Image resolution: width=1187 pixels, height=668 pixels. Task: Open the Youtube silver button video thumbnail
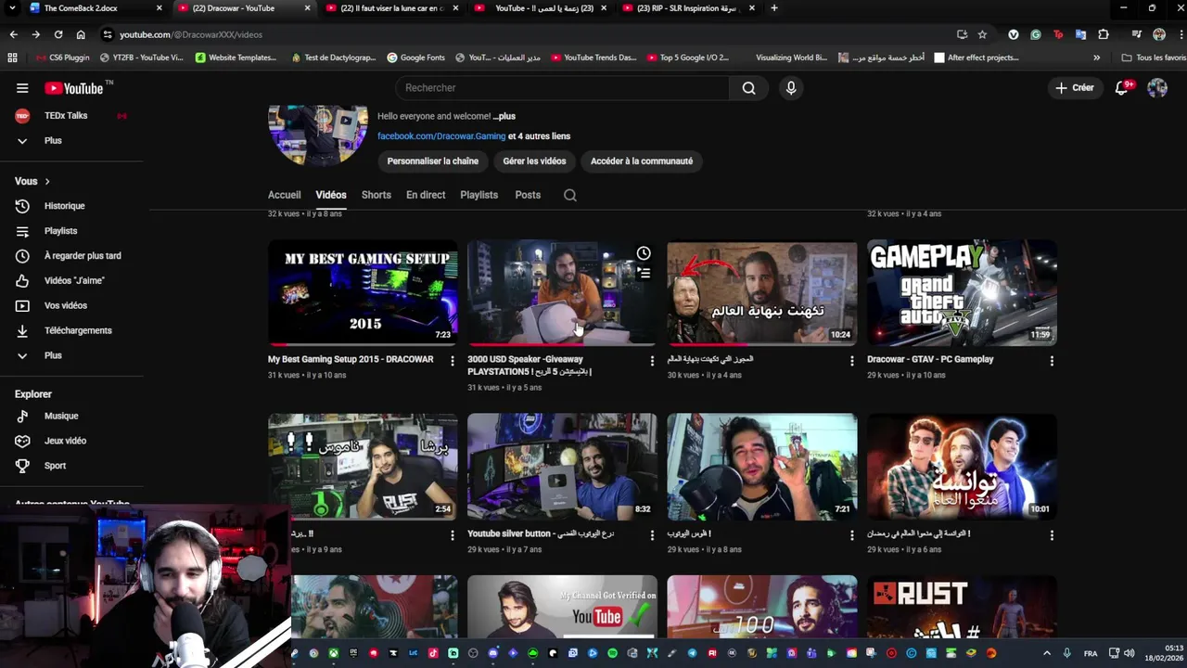pyautogui.click(x=562, y=467)
